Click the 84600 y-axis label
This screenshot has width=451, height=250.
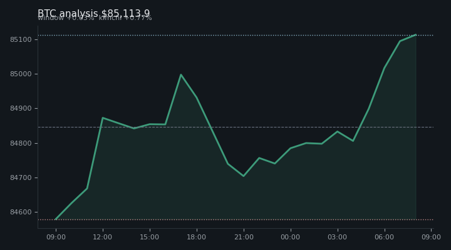[x=21, y=212]
